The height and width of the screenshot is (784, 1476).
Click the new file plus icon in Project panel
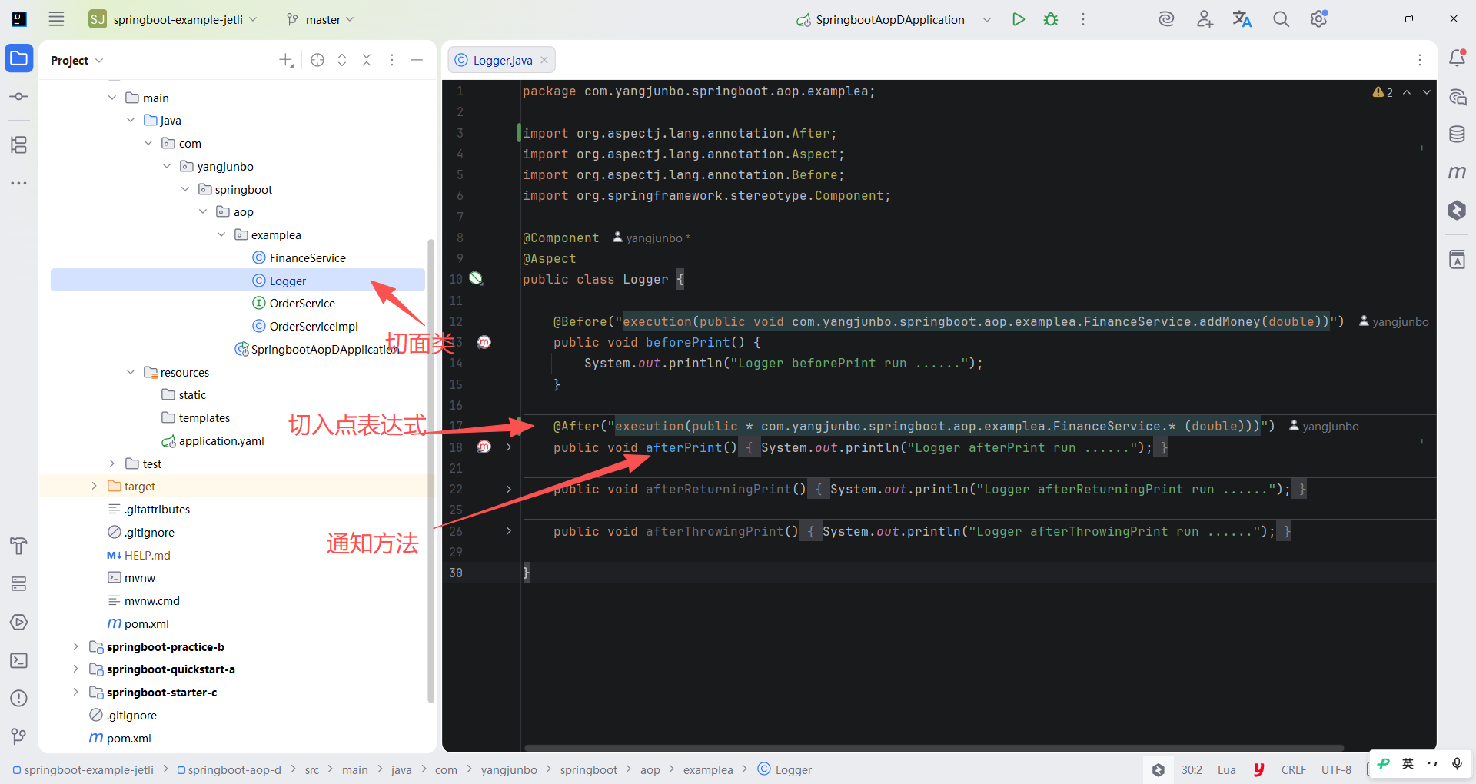[286, 60]
